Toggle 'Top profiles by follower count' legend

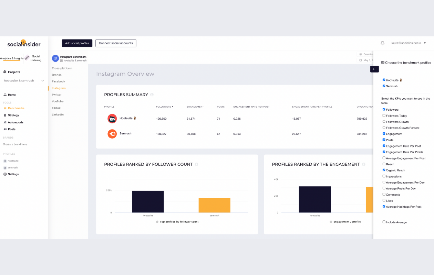click(x=177, y=222)
